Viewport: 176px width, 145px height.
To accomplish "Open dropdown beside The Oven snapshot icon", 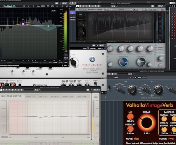I will pos(97,45).
